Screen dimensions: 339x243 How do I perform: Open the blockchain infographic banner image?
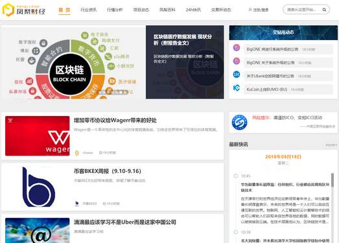tap(73, 62)
